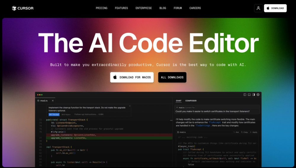Click the '#[async_trait]' line in chat code
The width and height of the screenshot is (296, 168).
186,146
